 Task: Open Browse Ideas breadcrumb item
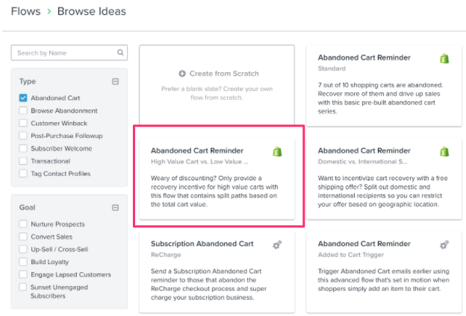pyautogui.click(x=92, y=11)
